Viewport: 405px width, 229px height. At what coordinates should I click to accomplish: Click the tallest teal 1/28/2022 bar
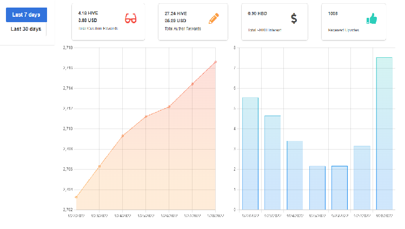point(384,133)
